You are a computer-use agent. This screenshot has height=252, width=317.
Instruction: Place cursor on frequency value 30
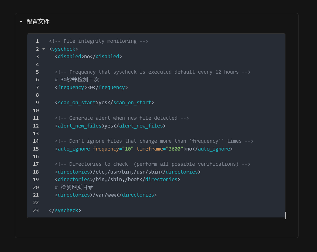click(90, 87)
